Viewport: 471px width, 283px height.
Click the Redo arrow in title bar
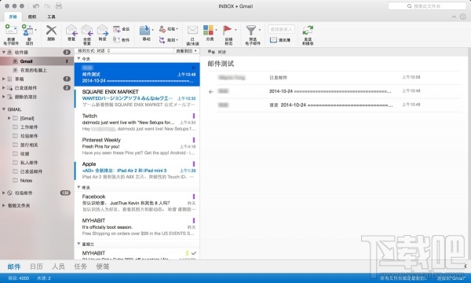[47, 6]
